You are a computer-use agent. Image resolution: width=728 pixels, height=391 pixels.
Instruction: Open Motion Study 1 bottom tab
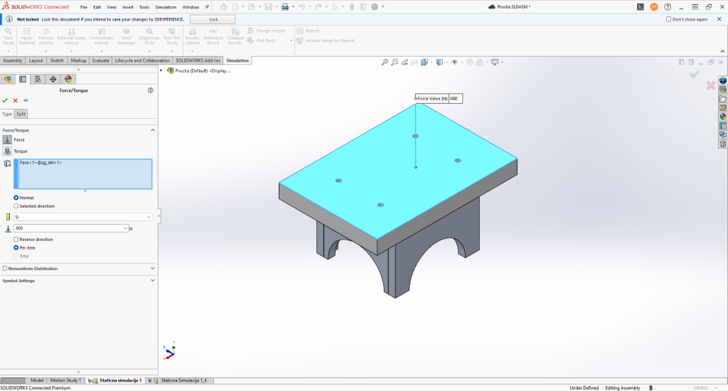(65, 380)
